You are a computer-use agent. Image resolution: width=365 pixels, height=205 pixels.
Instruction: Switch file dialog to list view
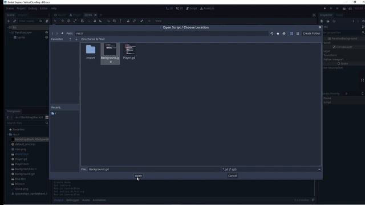coord(298,34)
